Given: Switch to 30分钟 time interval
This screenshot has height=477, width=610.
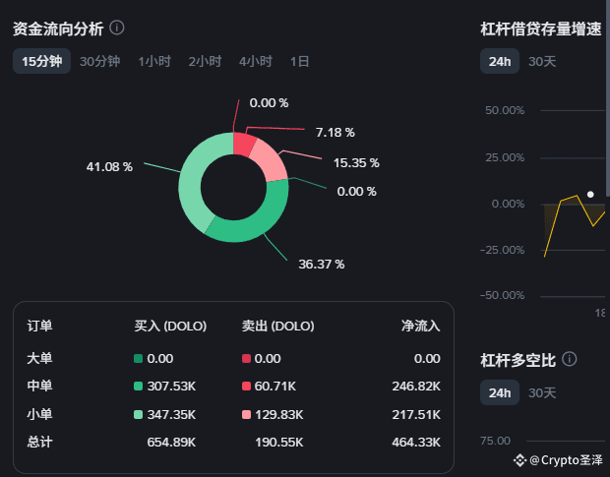Looking at the screenshot, I should [99, 61].
